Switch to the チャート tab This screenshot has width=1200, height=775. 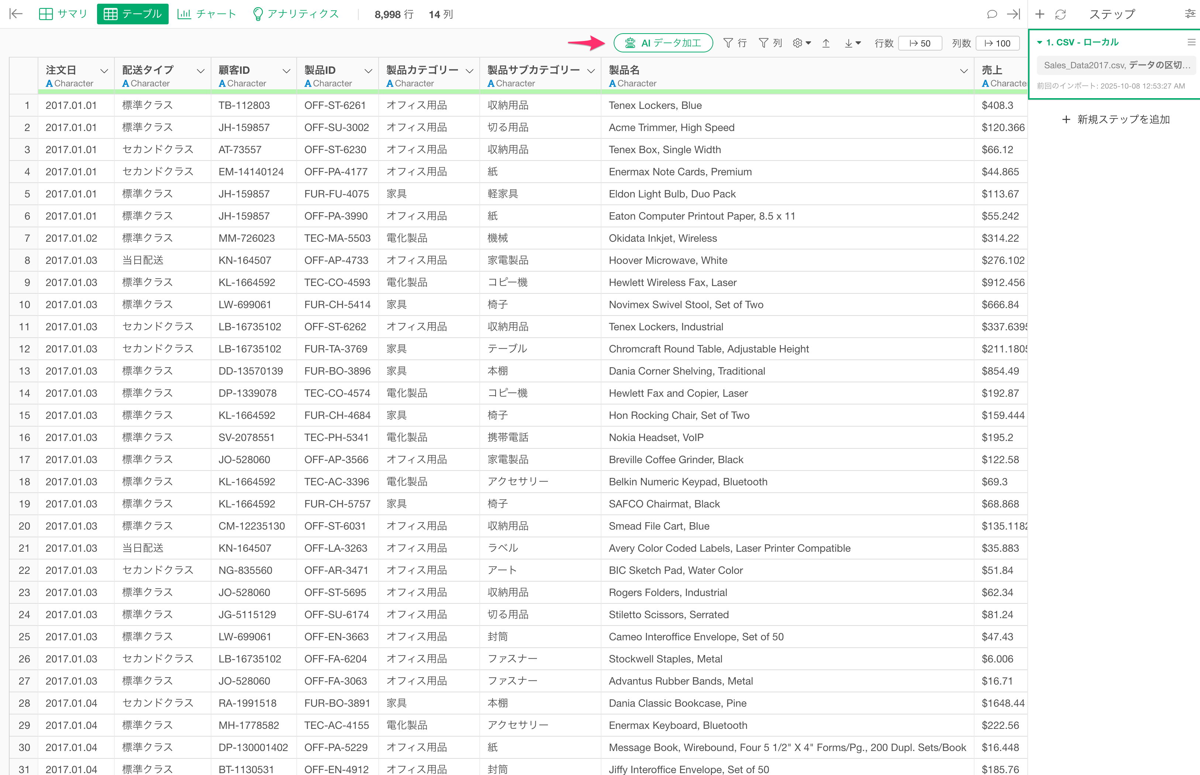coord(207,14)
